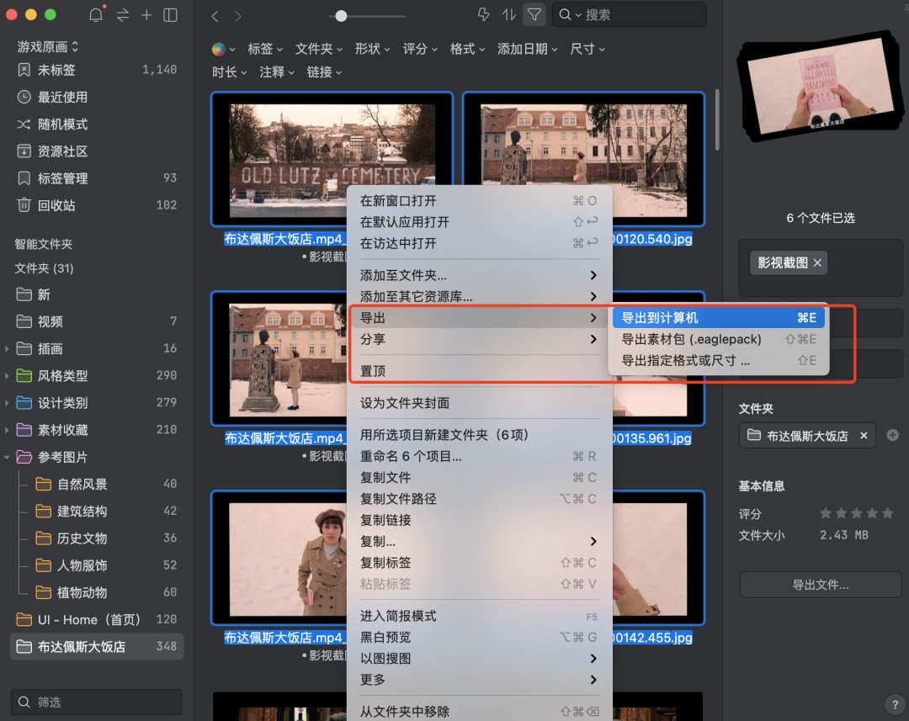Remove the 影视截图 tag with its X

coord(817,263)
